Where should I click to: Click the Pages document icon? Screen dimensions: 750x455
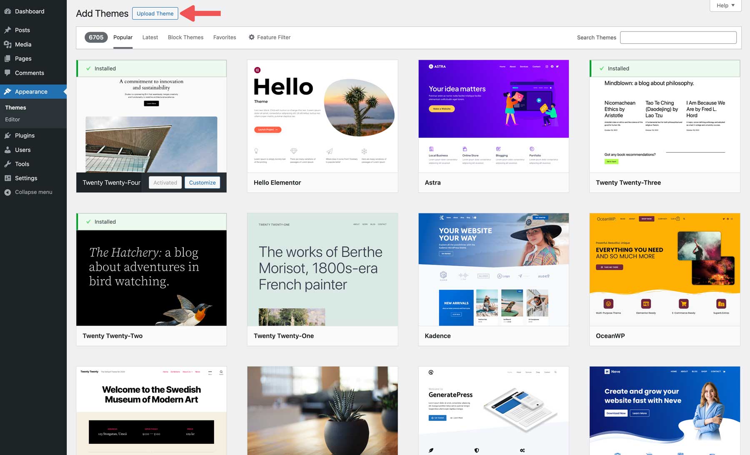click(7, 58)
